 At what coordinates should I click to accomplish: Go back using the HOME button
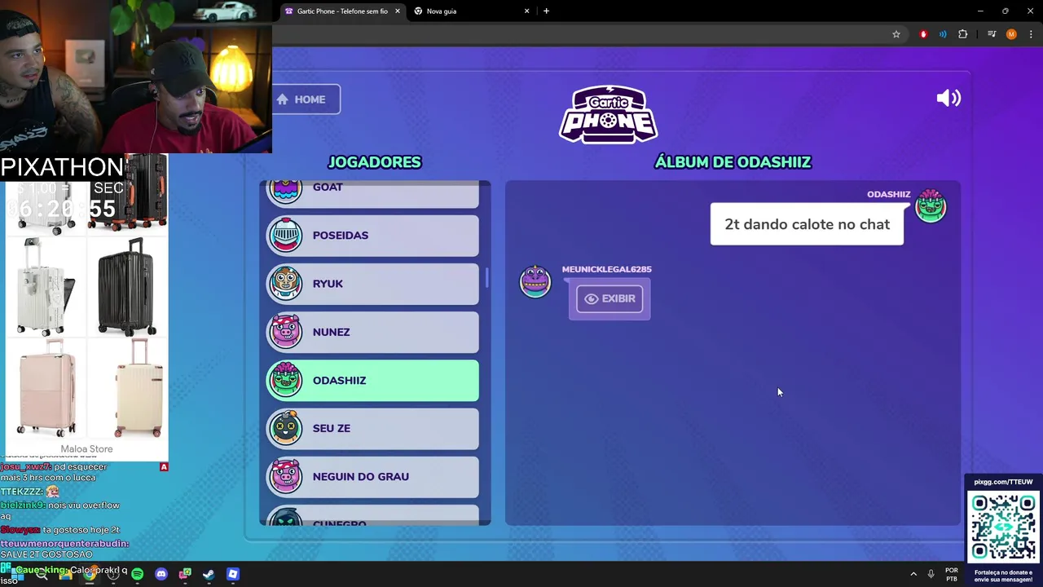tap(306, 99)
